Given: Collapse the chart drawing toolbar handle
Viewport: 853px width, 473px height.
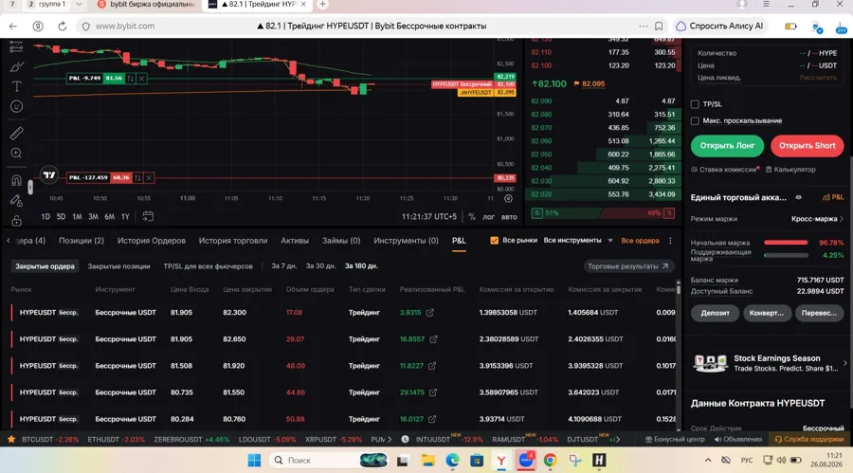Looking at the screenshot, I should [30, 188].
